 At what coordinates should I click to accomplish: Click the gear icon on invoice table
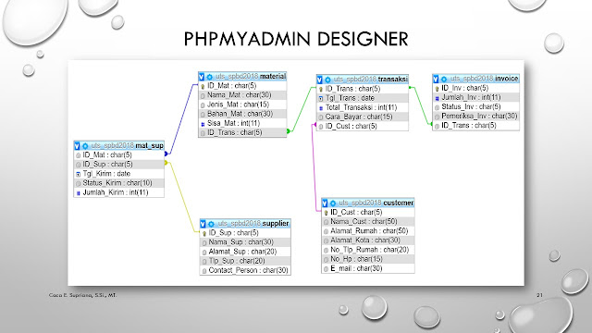444,79
